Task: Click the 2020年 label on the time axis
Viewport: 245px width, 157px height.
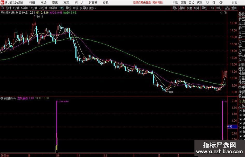Action: click(x=5, y=155)
